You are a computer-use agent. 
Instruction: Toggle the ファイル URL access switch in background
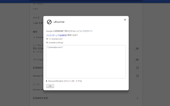136,60
